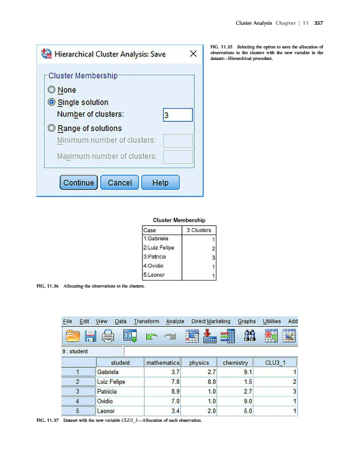Open the Transform menu

pyautogui.click(x=146, y=321)
